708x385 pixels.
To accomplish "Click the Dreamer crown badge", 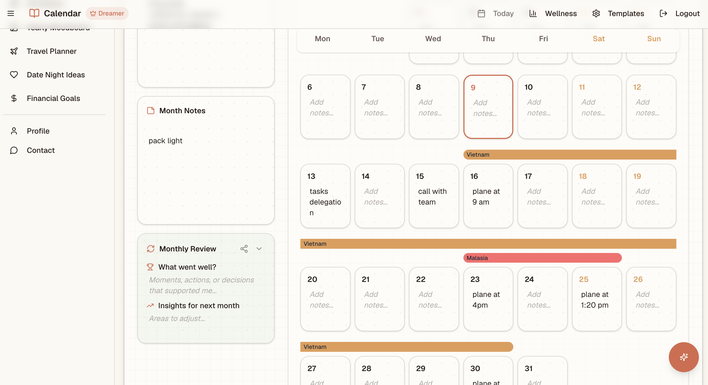I will [107, 13].
